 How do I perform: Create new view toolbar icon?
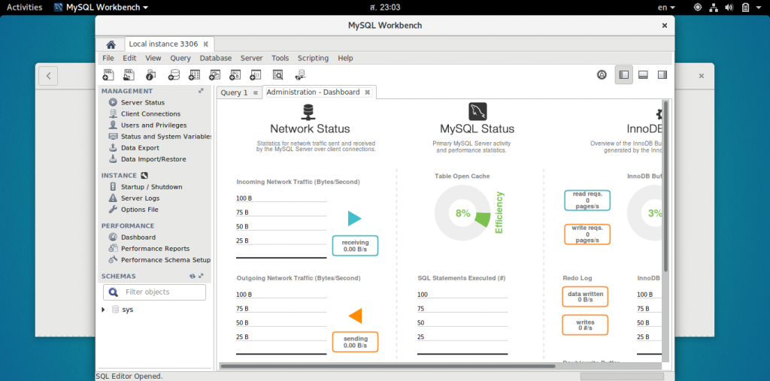coord(214,74)
